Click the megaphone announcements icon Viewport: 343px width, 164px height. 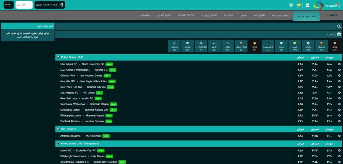(299, 5)
